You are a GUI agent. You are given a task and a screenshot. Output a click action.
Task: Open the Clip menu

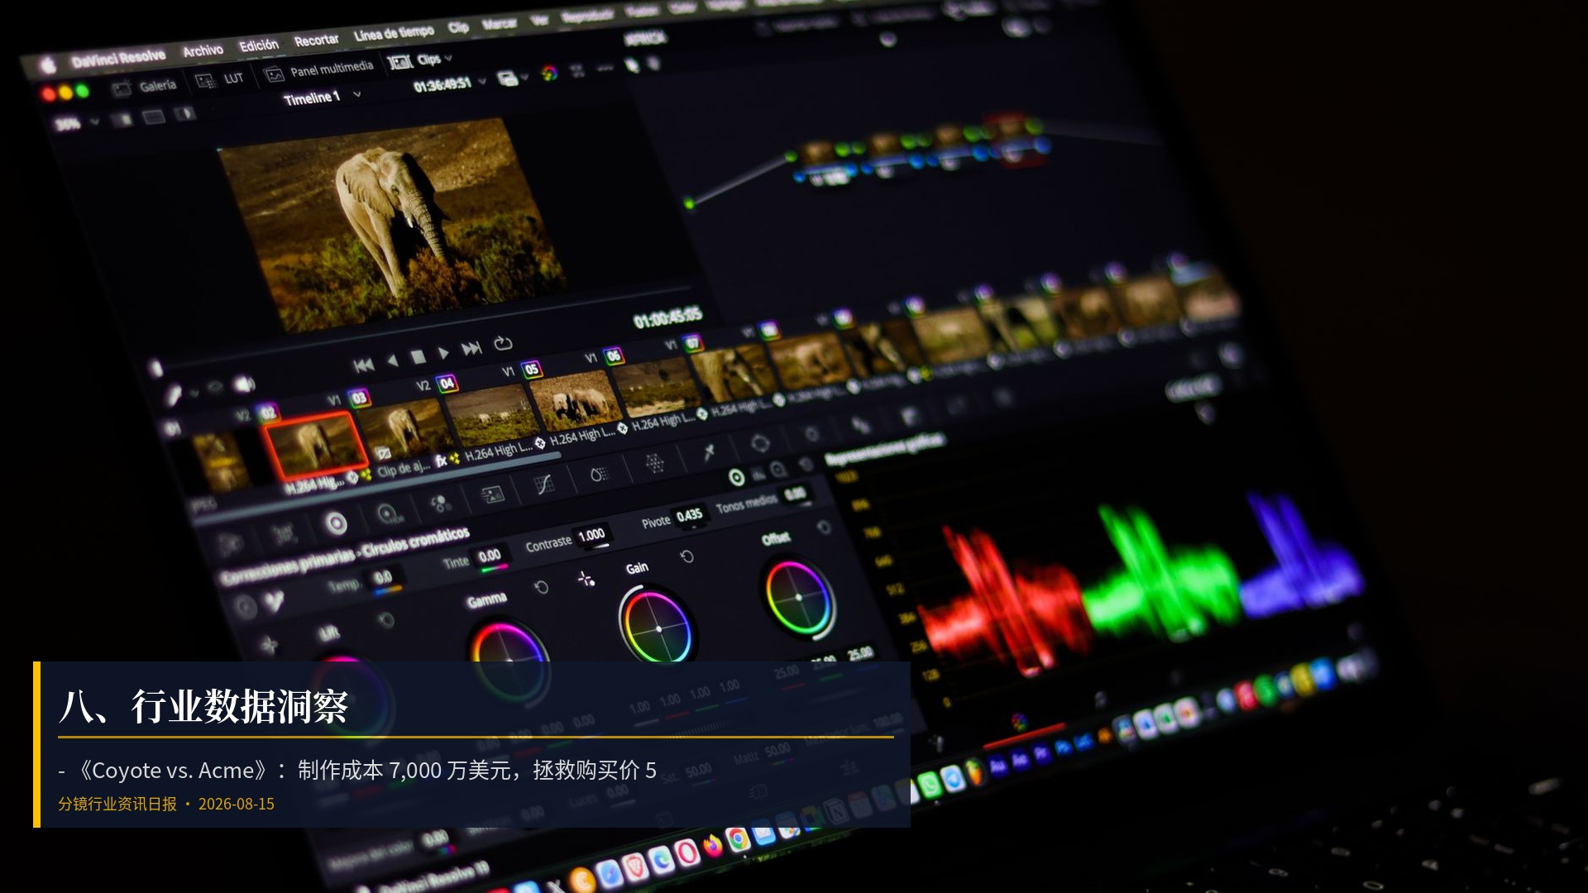(x=458, y=27)
